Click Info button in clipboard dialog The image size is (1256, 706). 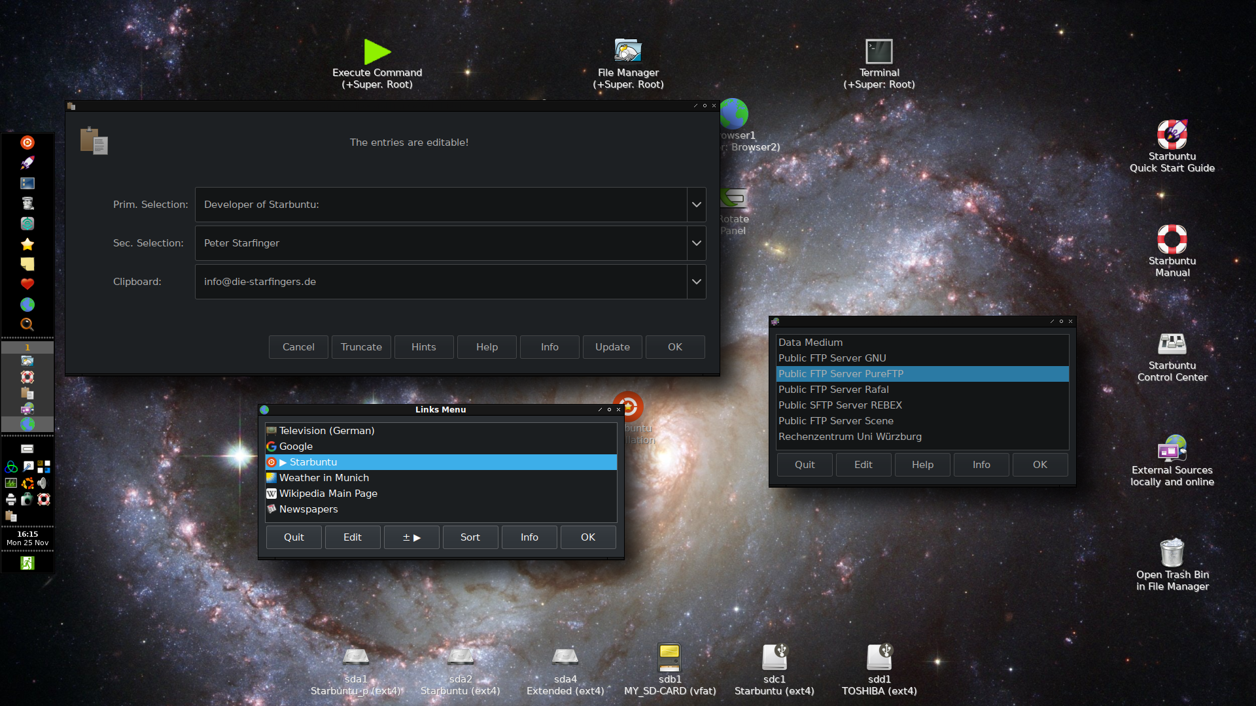(549, 347)
